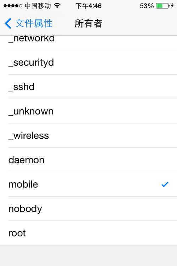
Task: Tap the 中国移动 carrier label
Action: click(x=38, y=6)
